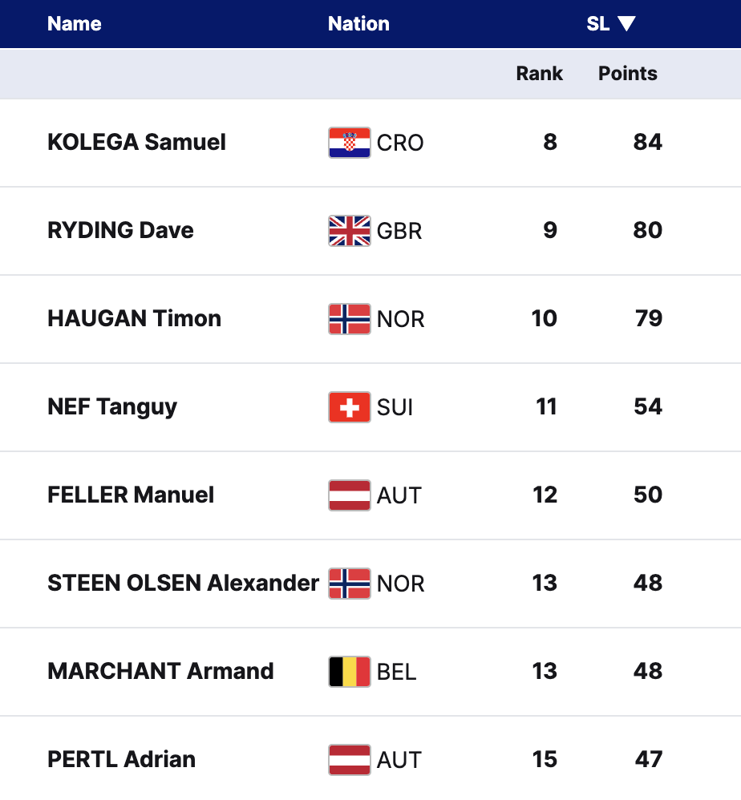Open PERTL Adrian athlete page

[121, 760]
